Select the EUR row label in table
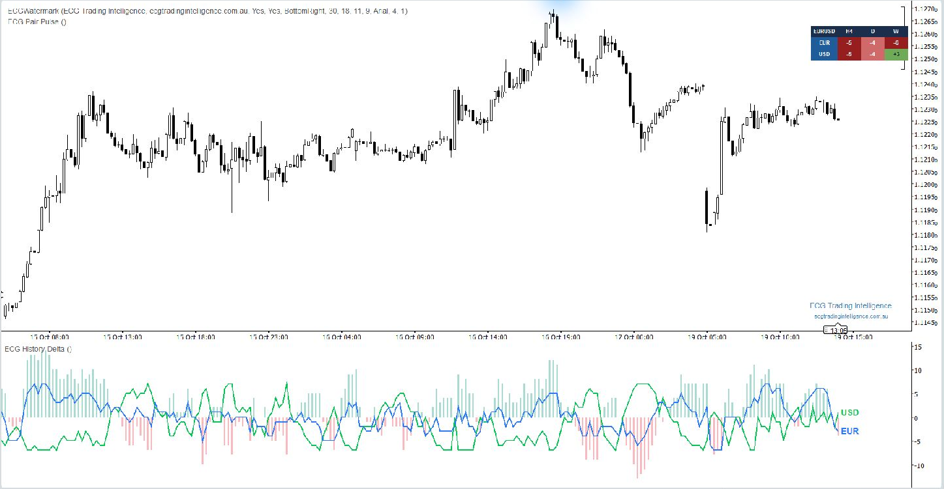Image resolution: width=944 pixels, height=489 pixels. point(824,42)
